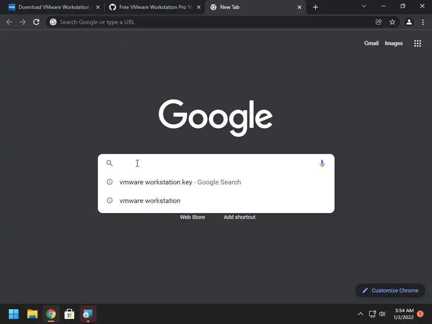Start voice search with microphone

(x=322, y=163)
